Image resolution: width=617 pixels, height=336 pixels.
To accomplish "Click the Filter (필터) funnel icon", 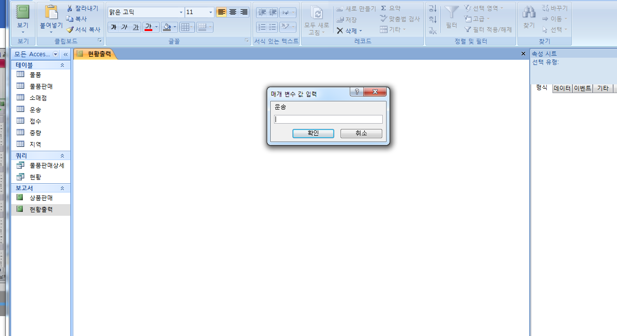I will (x=452, y=13).
